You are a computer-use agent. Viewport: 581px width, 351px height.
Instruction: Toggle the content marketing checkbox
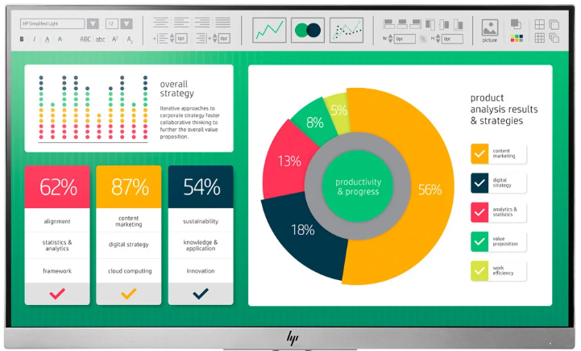tap(479, 152)
